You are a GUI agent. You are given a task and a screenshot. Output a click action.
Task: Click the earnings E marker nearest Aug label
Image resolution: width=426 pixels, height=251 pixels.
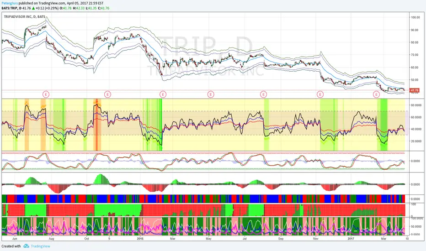click(46, 94)
